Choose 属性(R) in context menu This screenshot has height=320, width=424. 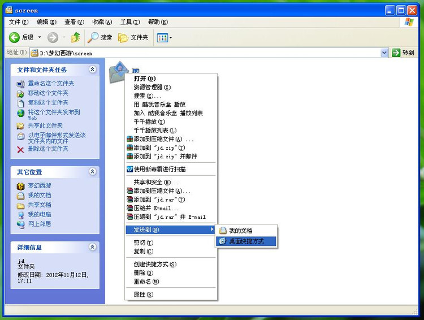point(171,295)
